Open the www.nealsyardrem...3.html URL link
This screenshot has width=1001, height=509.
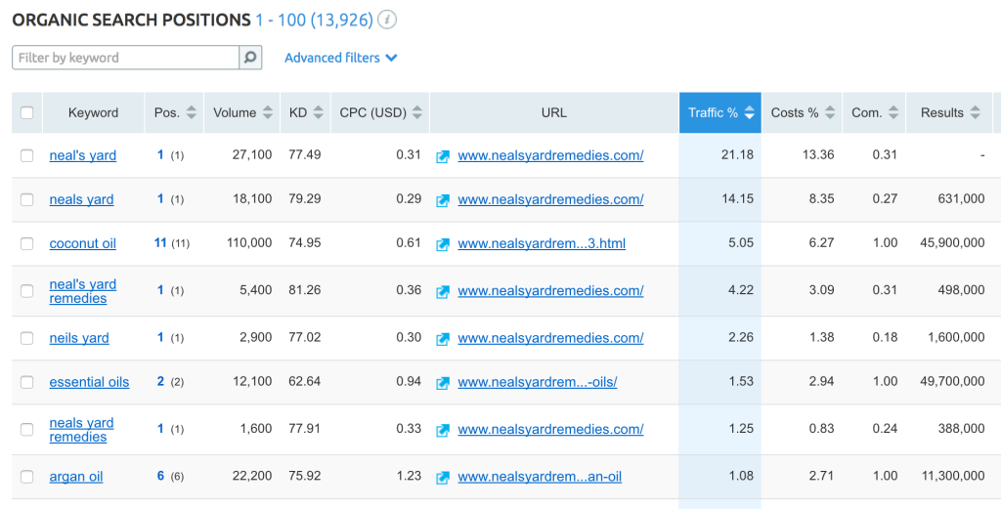542,243
